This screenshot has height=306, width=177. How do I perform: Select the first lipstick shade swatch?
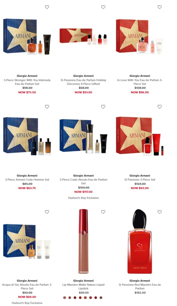(x=65, y=297)
